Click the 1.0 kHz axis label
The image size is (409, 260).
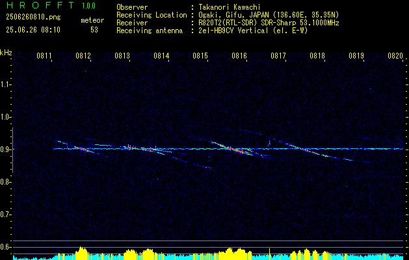tap(5, 117)
